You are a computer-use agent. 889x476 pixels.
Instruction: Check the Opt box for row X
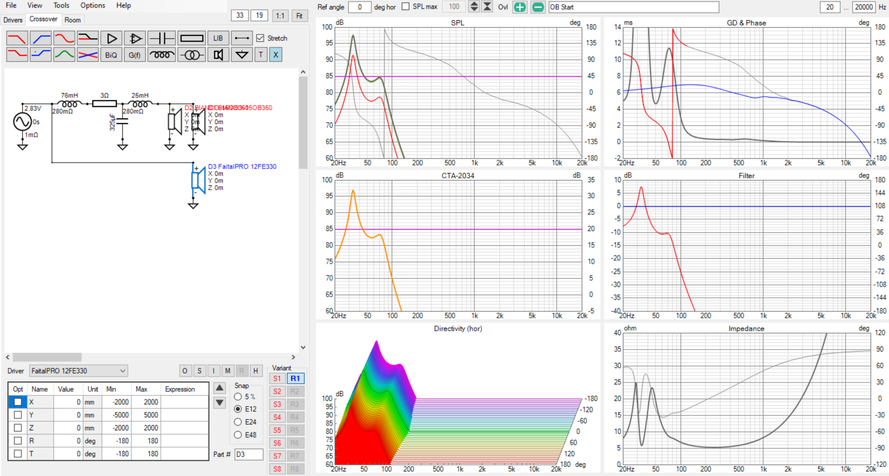point(18,402)
